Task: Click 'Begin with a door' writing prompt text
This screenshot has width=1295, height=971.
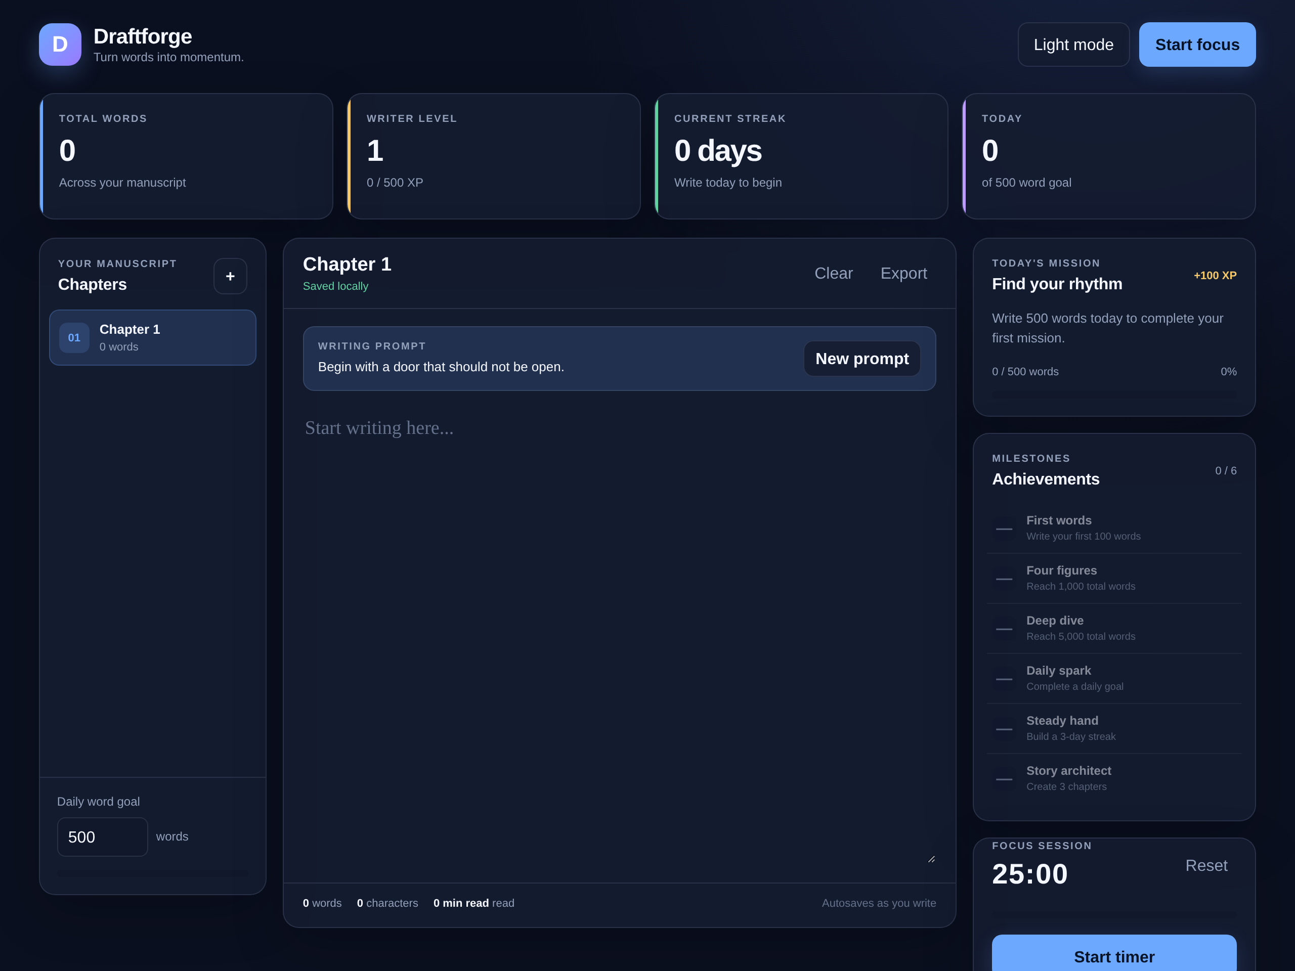Action: [x=441, y=367]
